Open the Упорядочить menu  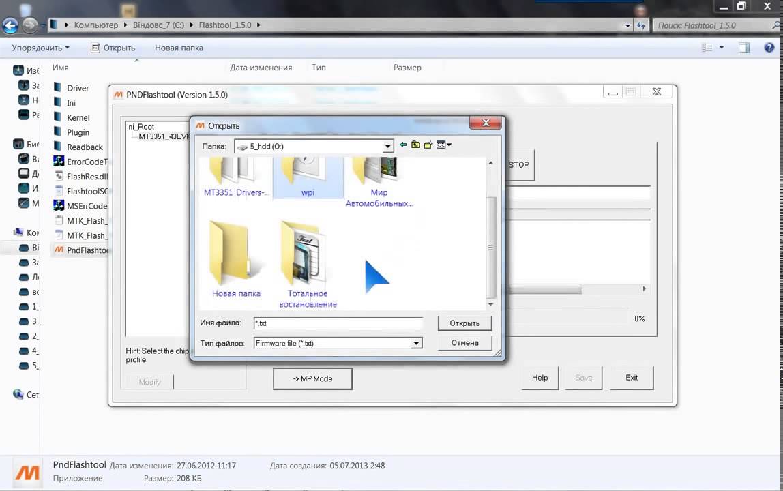tap(40, 48)
